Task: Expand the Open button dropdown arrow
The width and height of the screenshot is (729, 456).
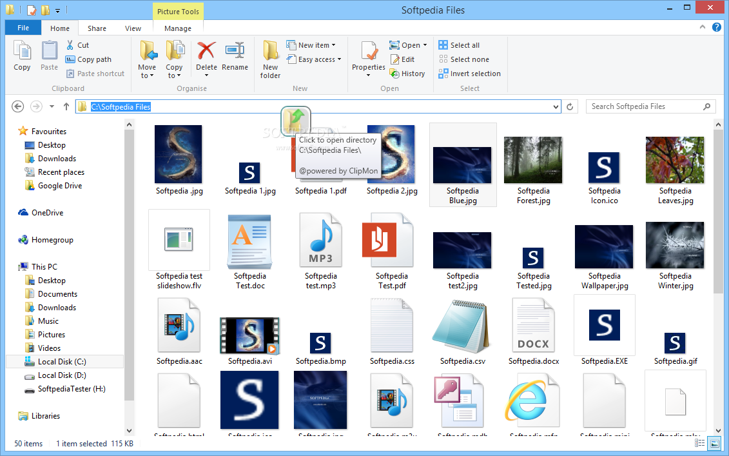Action: coord(425,45)
